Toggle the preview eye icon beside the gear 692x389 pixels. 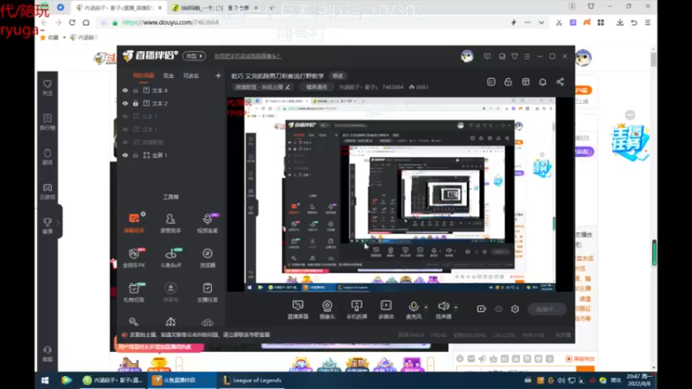pyautogui.click(x=498, y=309)
